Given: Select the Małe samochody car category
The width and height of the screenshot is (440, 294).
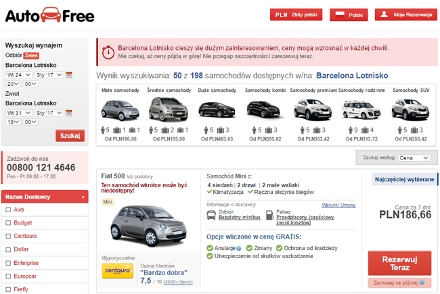Looking at the screenshot, I should click(x=120, y=109).
